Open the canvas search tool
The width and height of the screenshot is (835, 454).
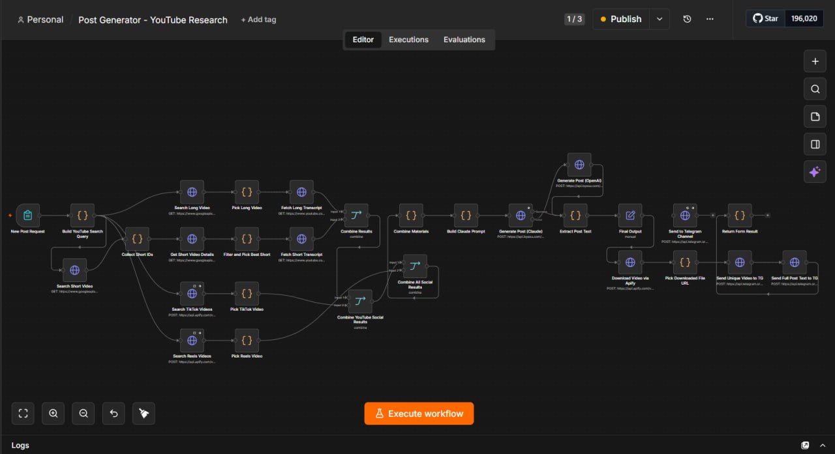pos(815,89)
